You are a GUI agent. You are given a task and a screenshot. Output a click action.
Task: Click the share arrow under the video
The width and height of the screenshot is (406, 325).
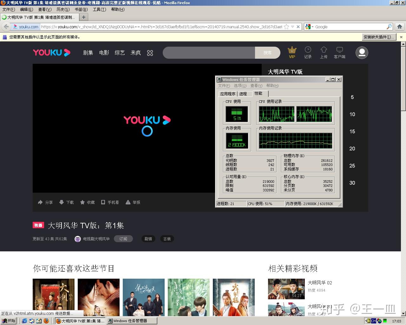[40, 202]
